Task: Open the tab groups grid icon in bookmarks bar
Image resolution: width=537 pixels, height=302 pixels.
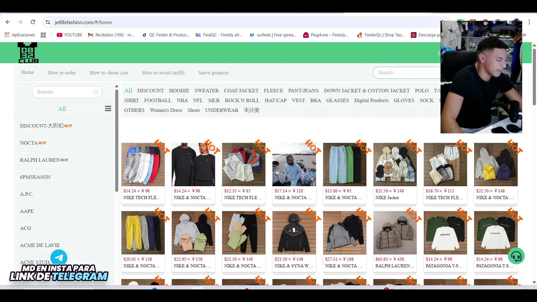Action: [43, 35]
